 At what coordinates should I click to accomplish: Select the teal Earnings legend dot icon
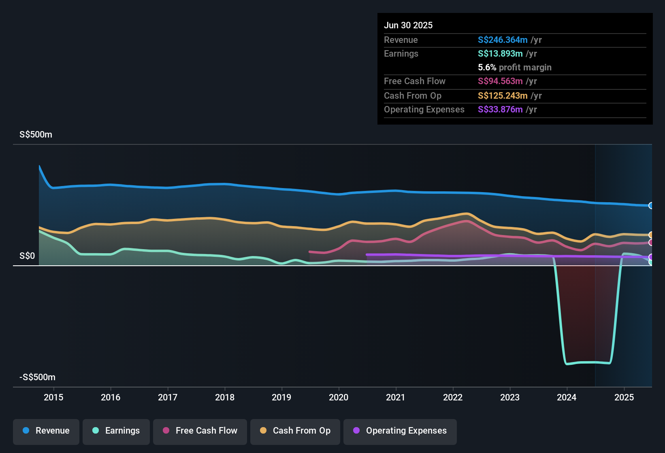96,431
